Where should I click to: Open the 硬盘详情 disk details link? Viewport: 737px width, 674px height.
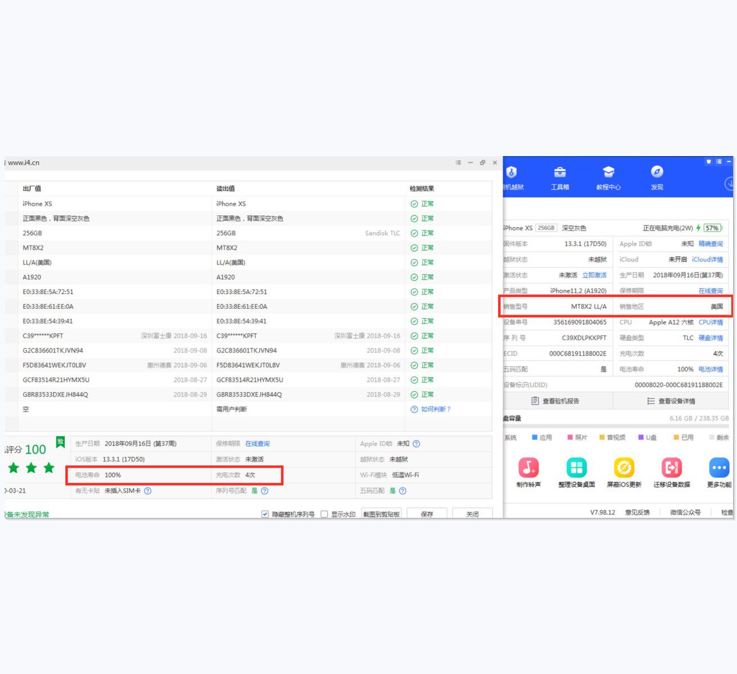pos(711,338)
